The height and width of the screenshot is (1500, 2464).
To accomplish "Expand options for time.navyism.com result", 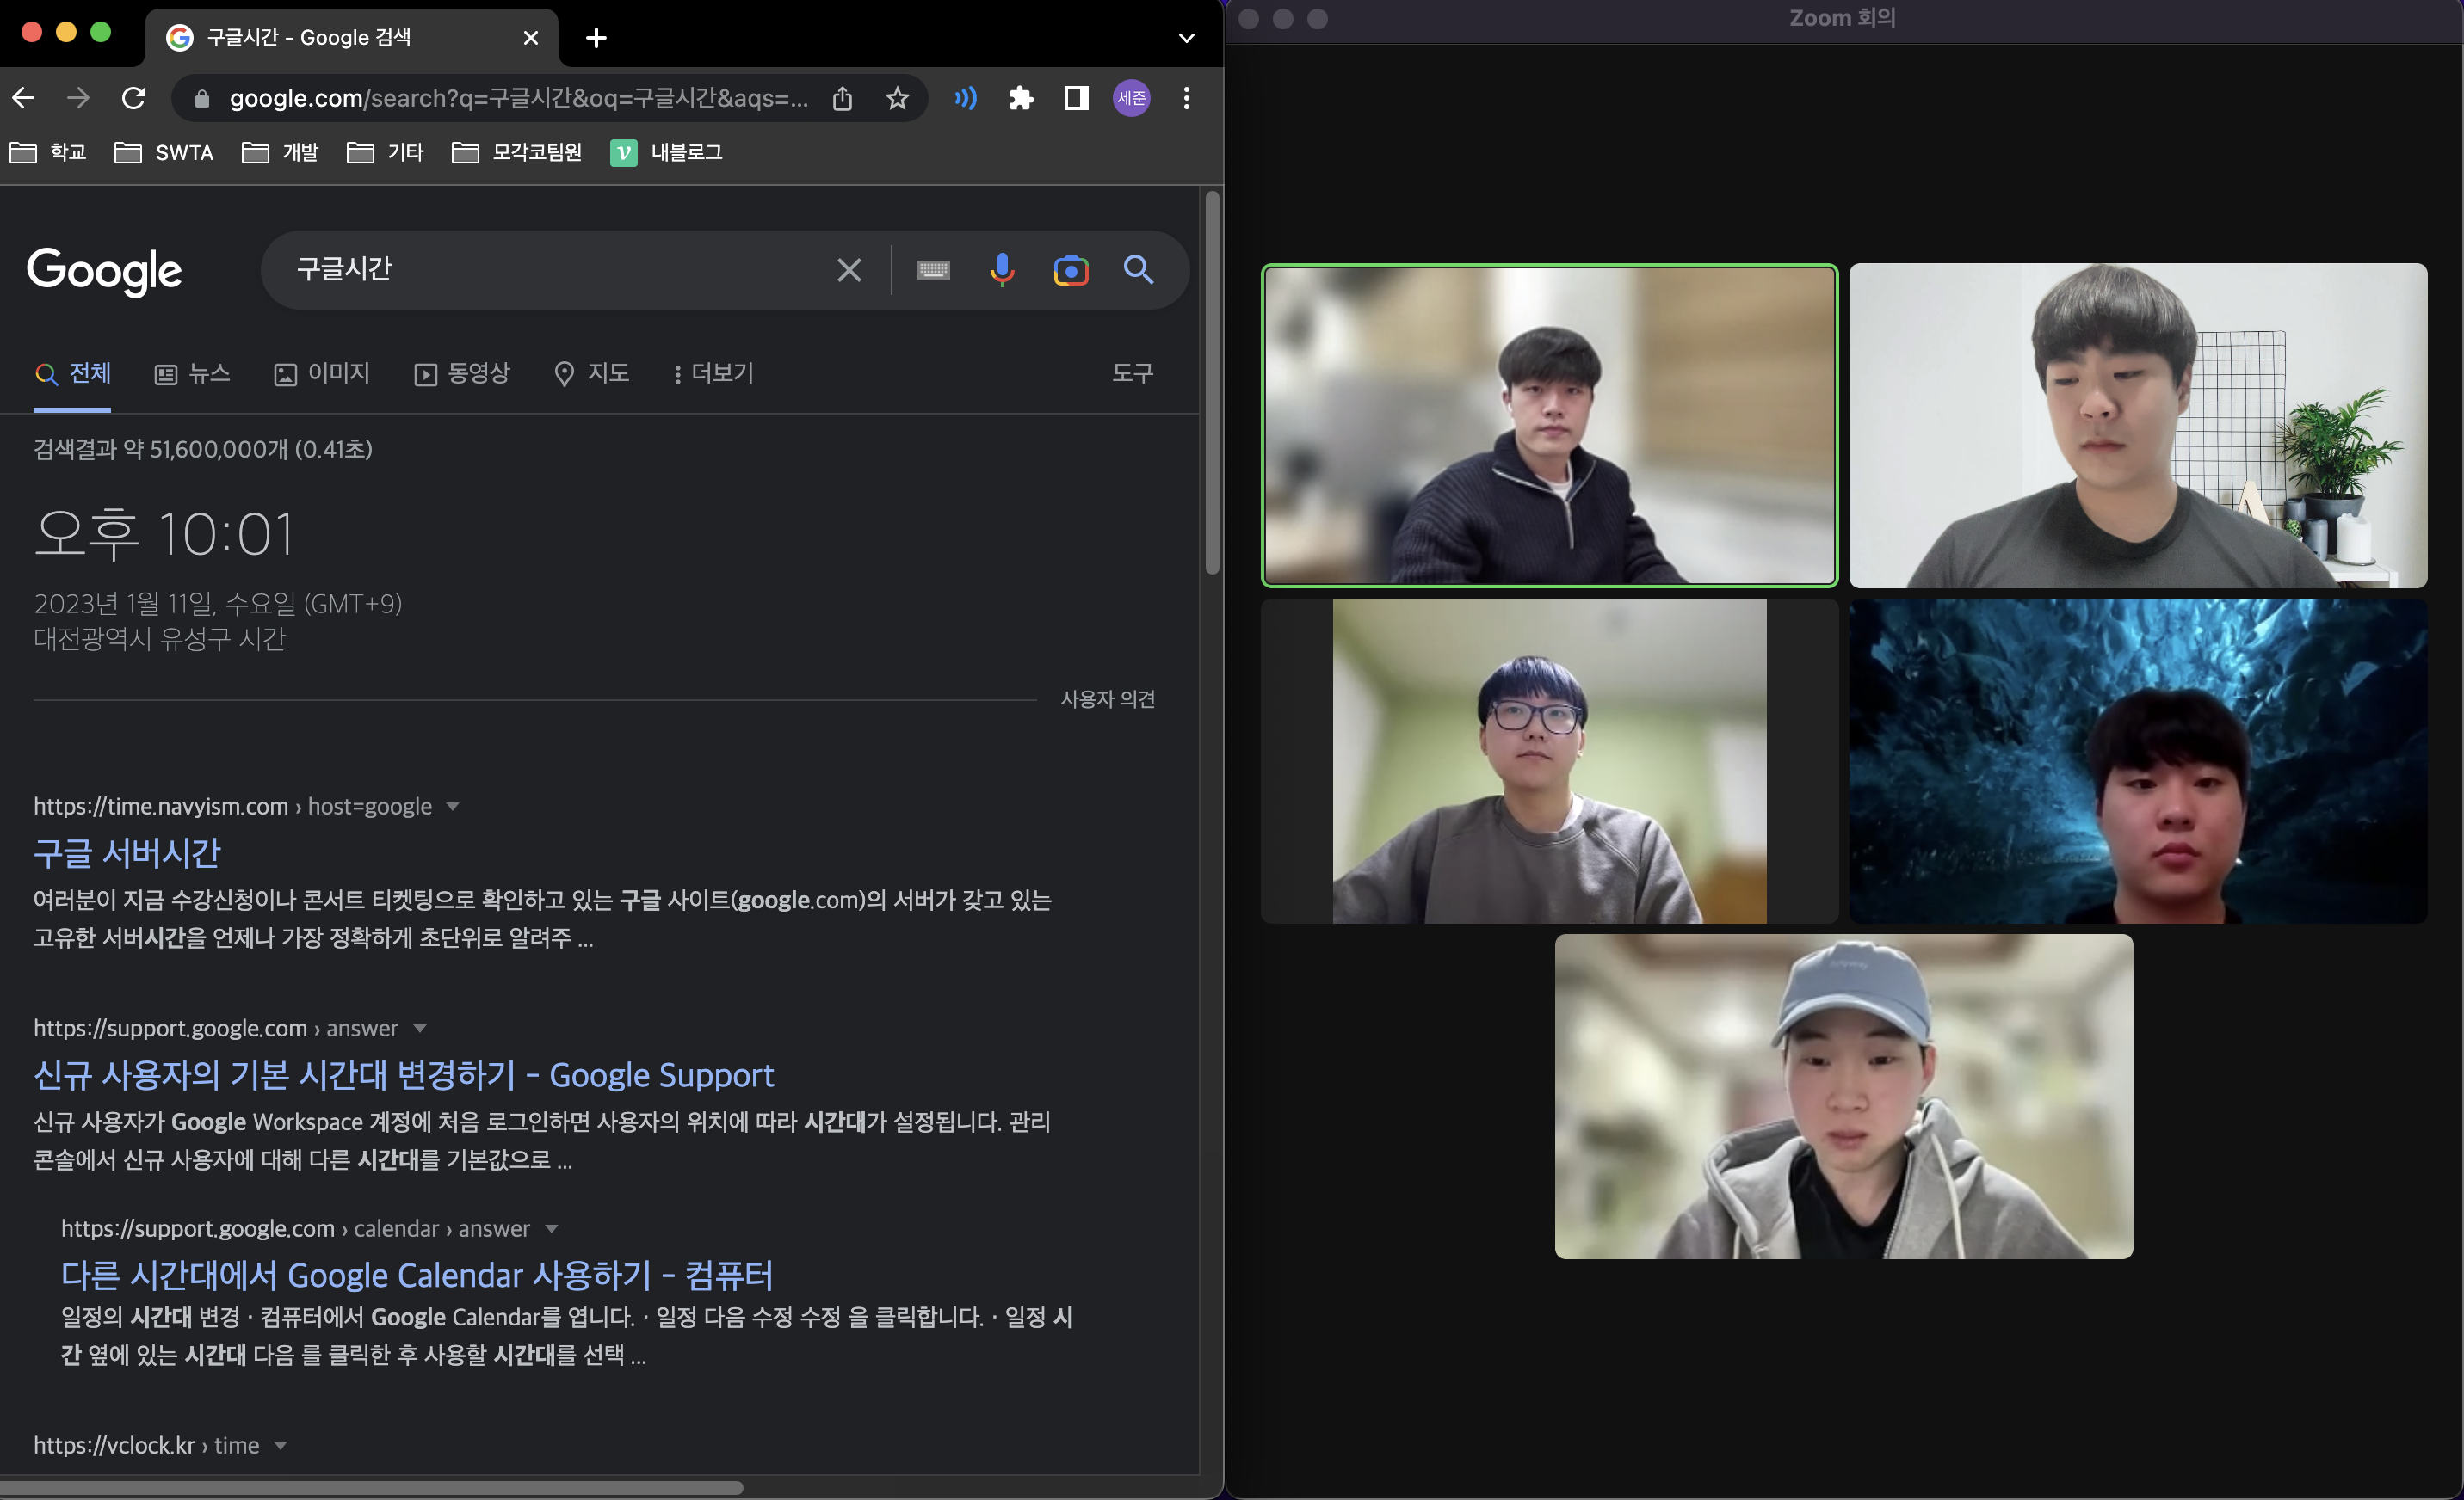I will [x=453, y=807].
